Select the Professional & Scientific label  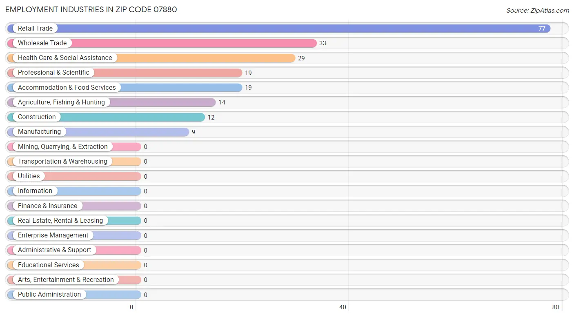click(53, 73)
